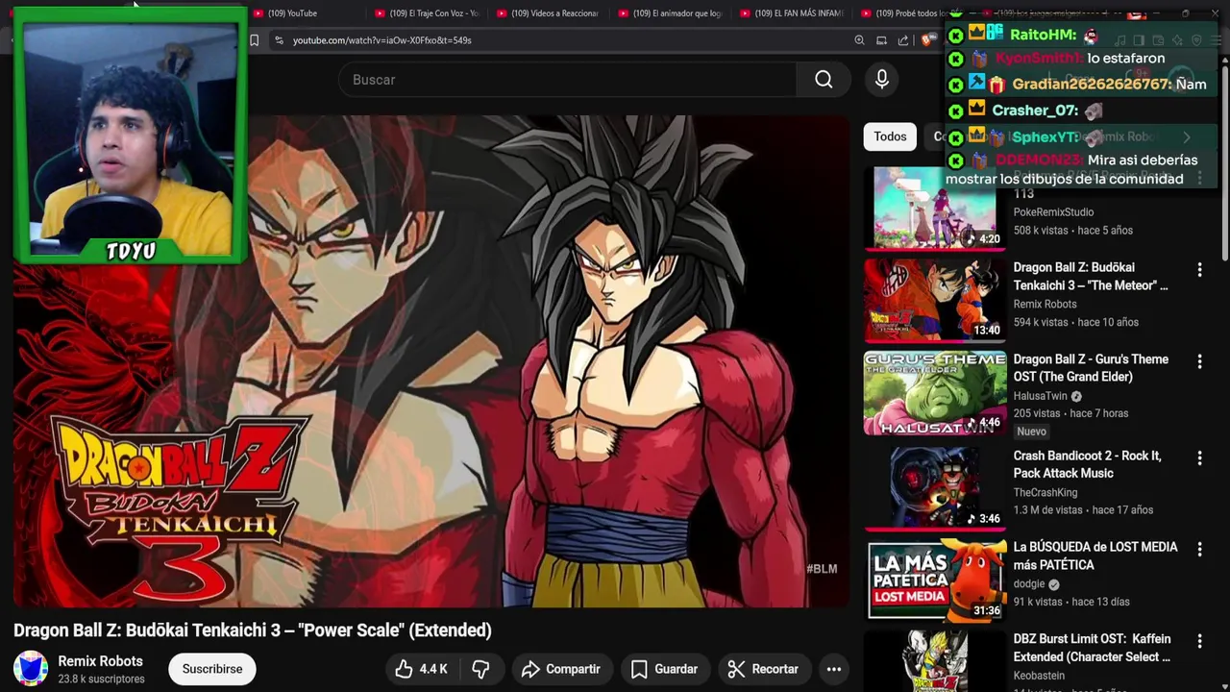This screenshot has width=1230, height=692.
Task: Open DBZ Burst Limit OST thumbnail
Action: pyautogui.click(x=935, y=661)
